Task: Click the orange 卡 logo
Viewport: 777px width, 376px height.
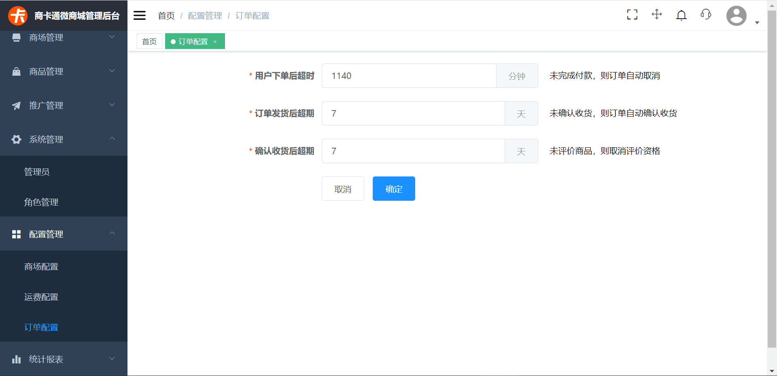Action: [x=17, y=15]
